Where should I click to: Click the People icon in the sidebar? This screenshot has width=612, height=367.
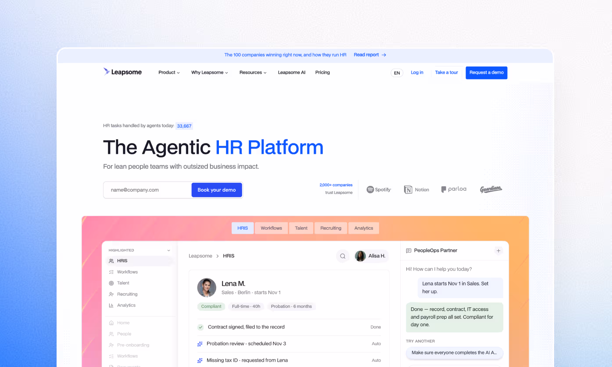coord(111,334)
